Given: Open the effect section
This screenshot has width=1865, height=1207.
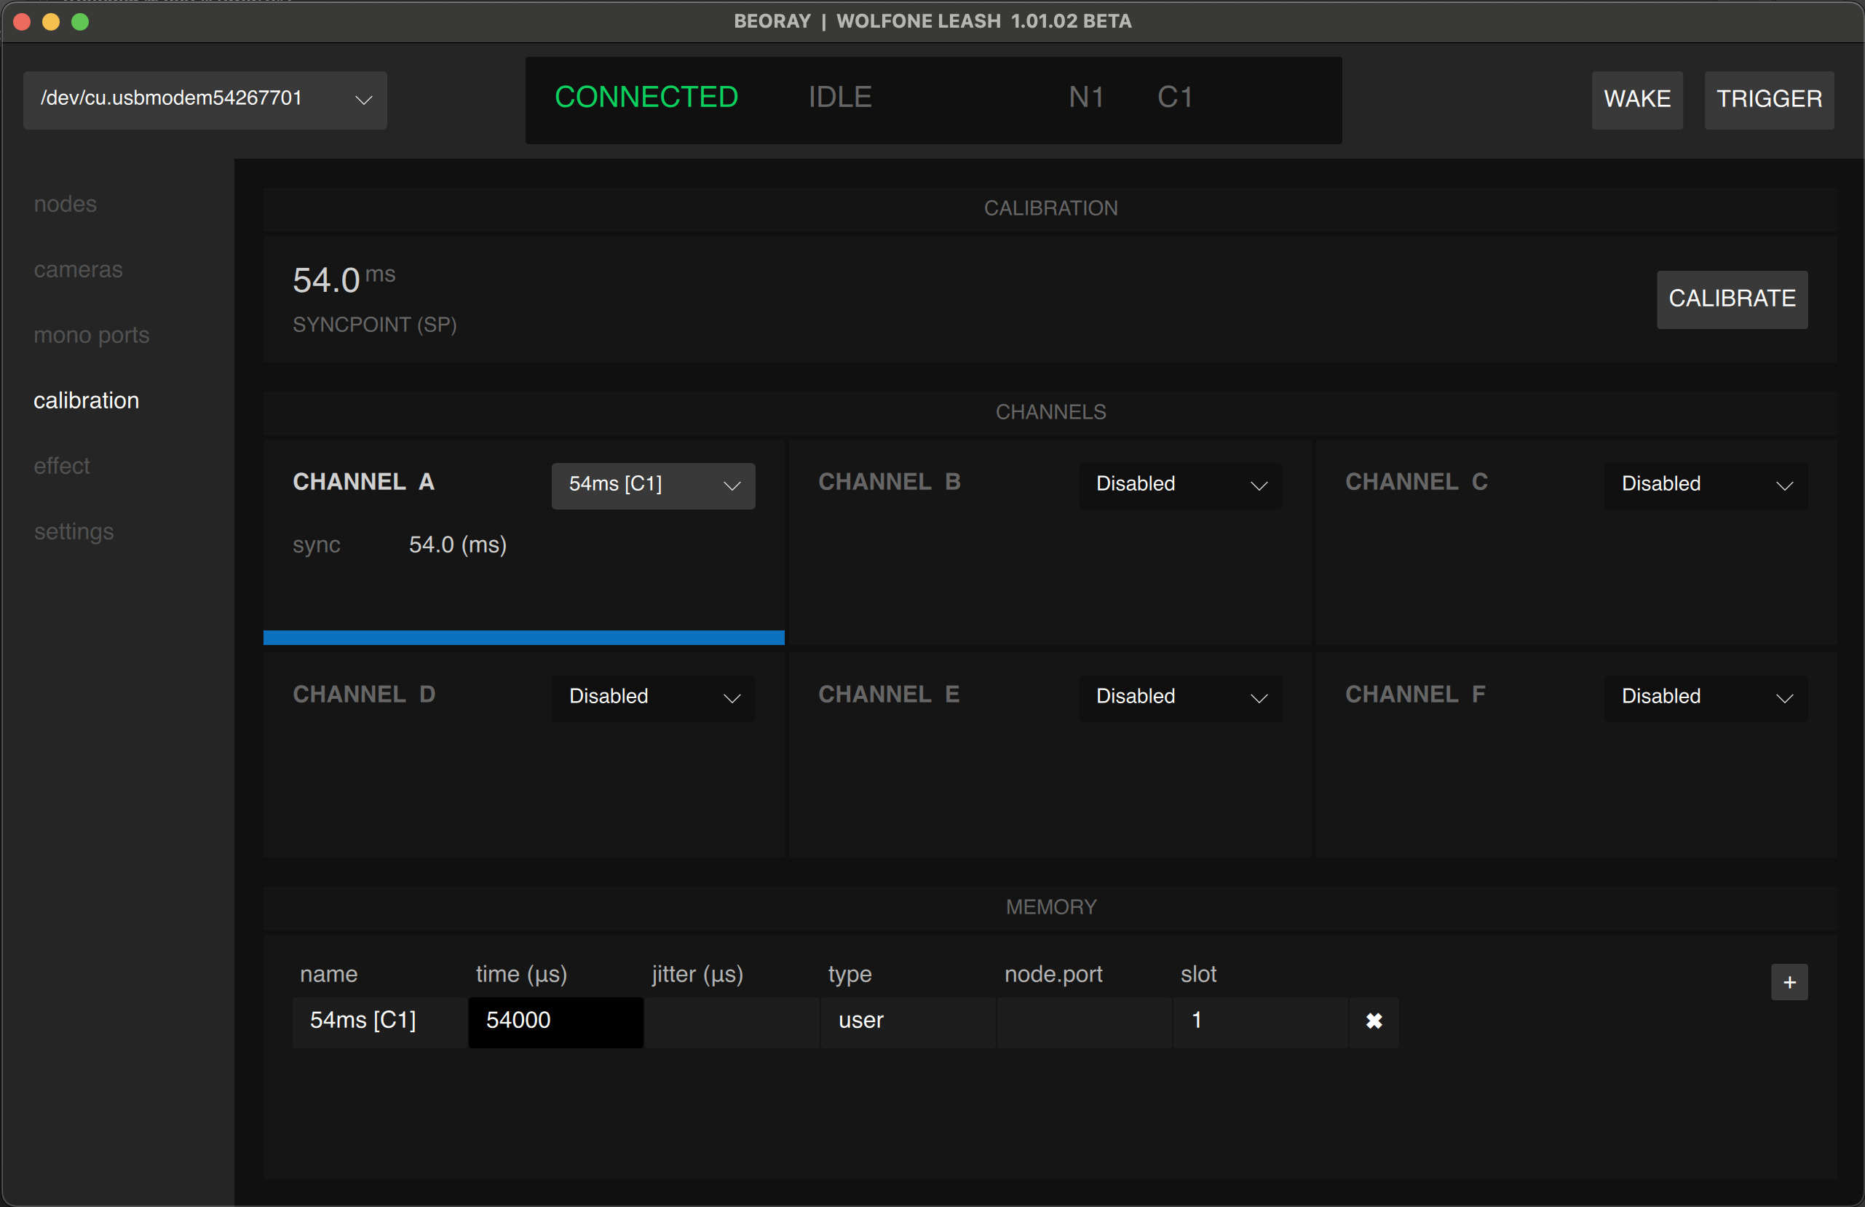Looking at the screenshot, I should pyautogui.click(x=61, y=466).
